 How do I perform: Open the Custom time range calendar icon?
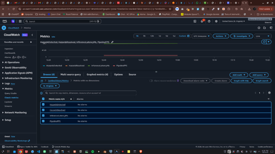click(188, 36)
